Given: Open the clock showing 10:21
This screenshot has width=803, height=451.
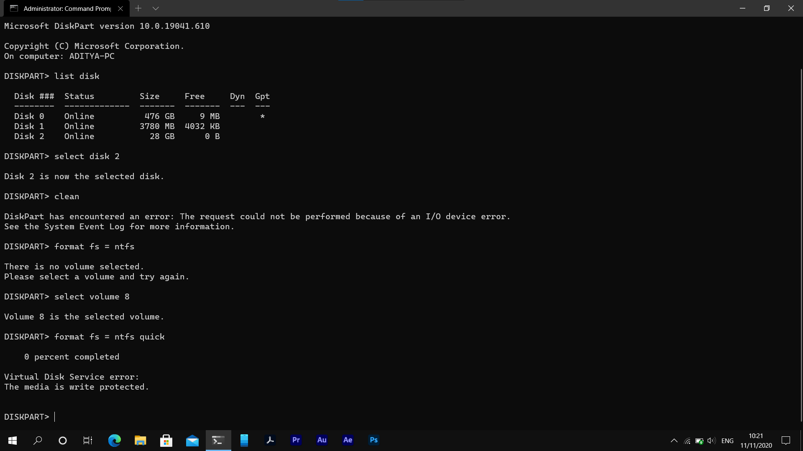Looking at the screenshot, I should click(x=756, y=441).
